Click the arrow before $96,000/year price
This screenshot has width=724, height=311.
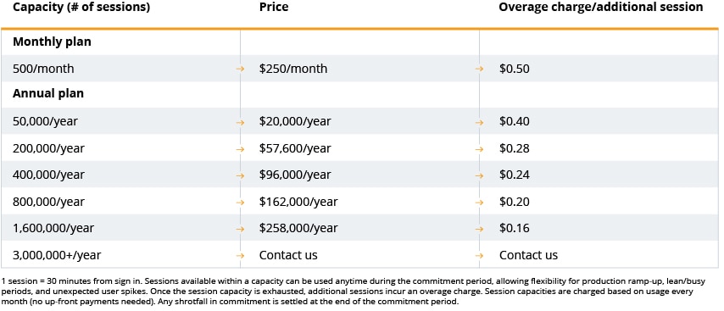click(240, 175)
